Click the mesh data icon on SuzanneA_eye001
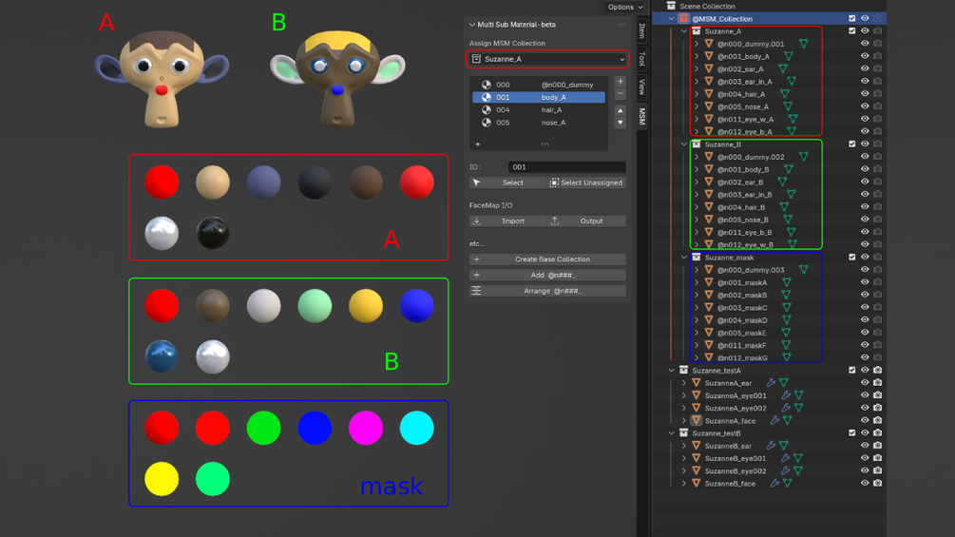955x537 pixels. point(798,395)
